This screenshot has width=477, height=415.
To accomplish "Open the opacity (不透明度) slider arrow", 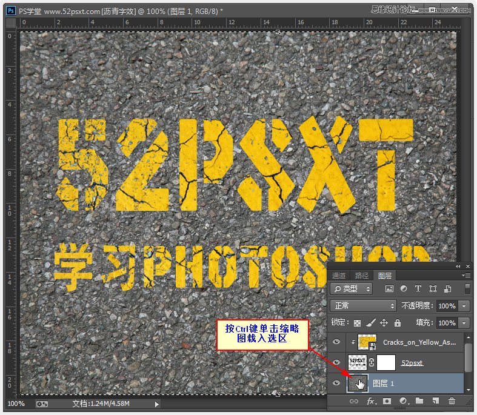I will (464, 306).
